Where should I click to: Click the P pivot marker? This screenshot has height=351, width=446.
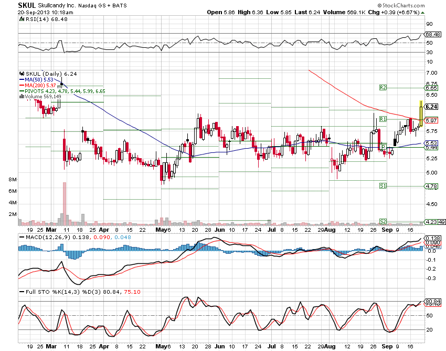(383, 147)
